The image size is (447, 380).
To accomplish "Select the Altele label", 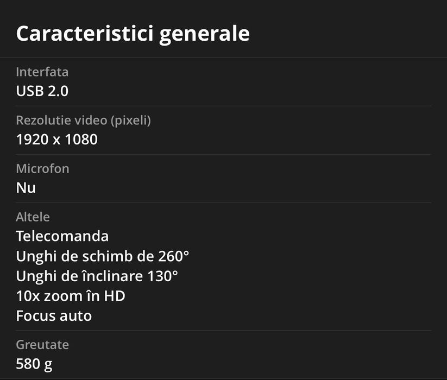I will [33, 217].
